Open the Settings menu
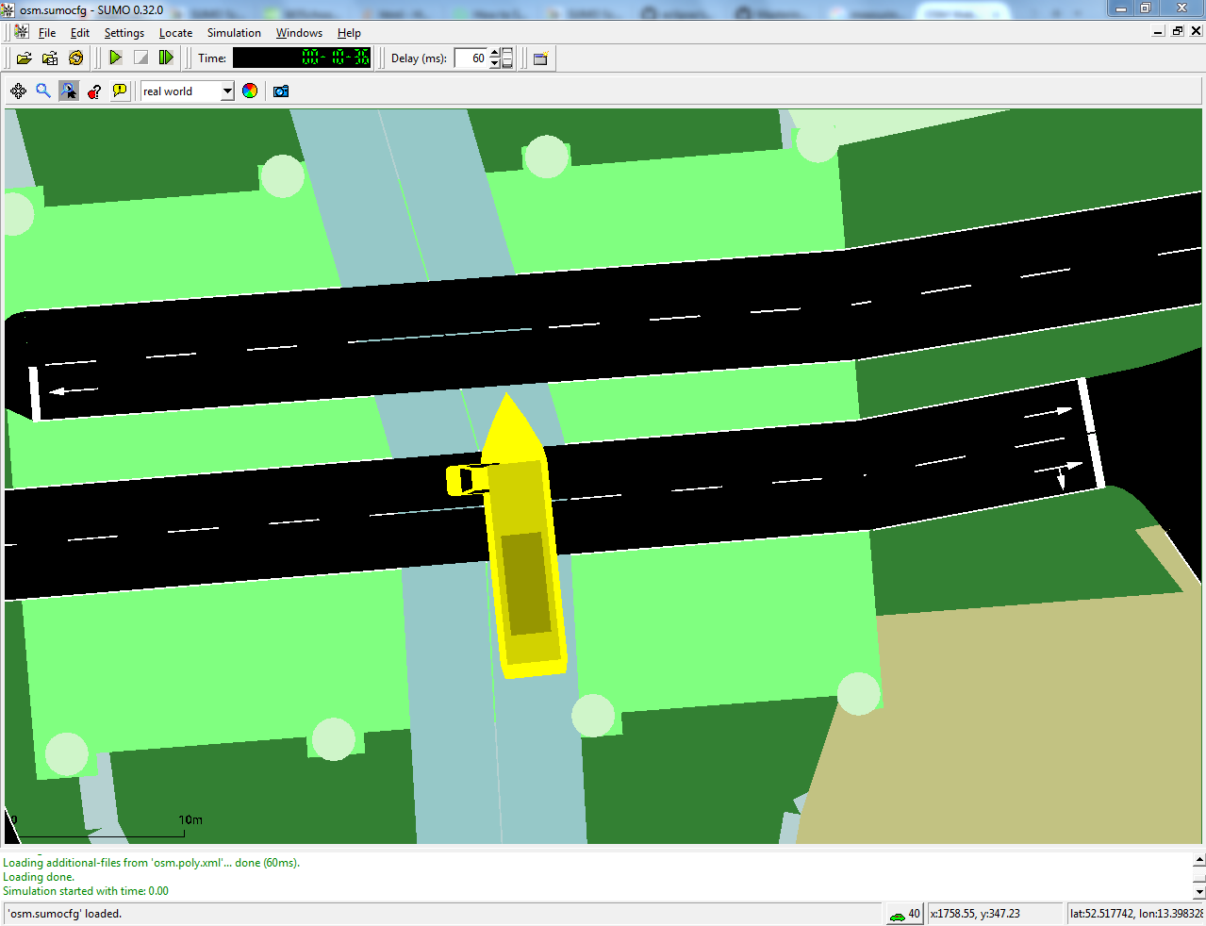This screenshot has width=1206, height=926. [x=124, y=33]
